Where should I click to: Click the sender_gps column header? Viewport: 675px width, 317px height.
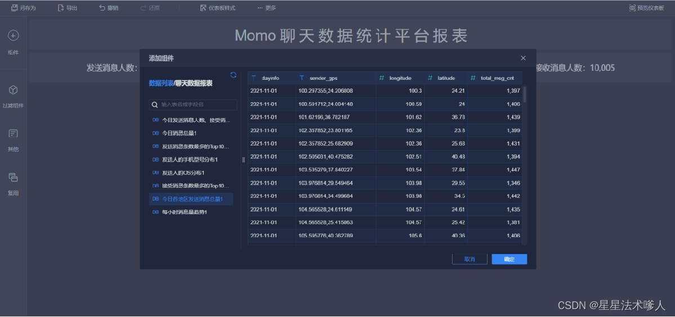[336, 78]
